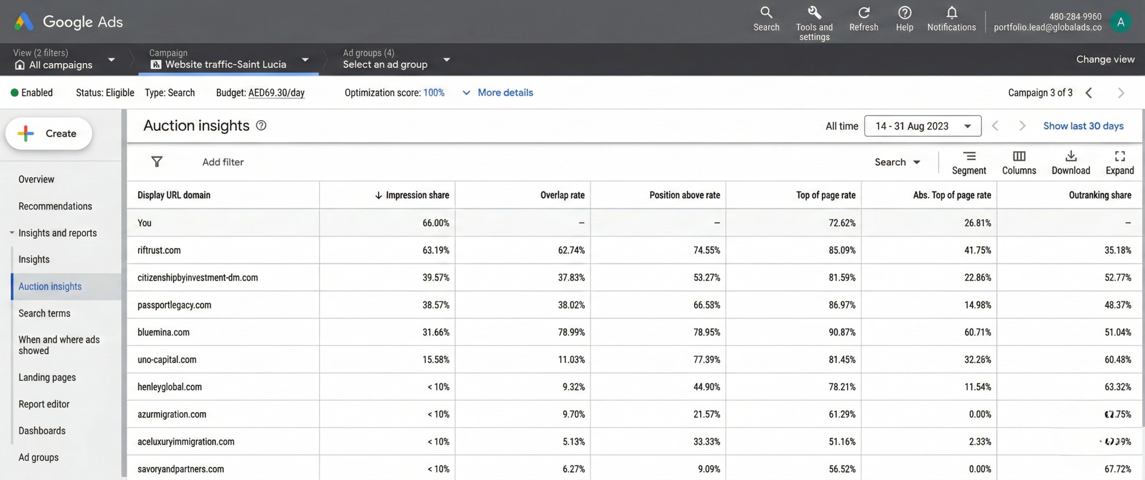This screenshot has width=1145, height=480.
Task: Open the Search tool in header
Action: (766, 19)
